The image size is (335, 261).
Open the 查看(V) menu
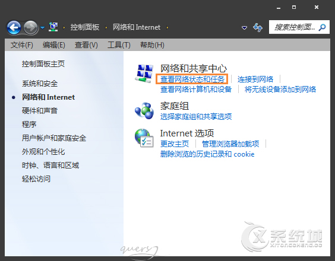tap(86, 45)
